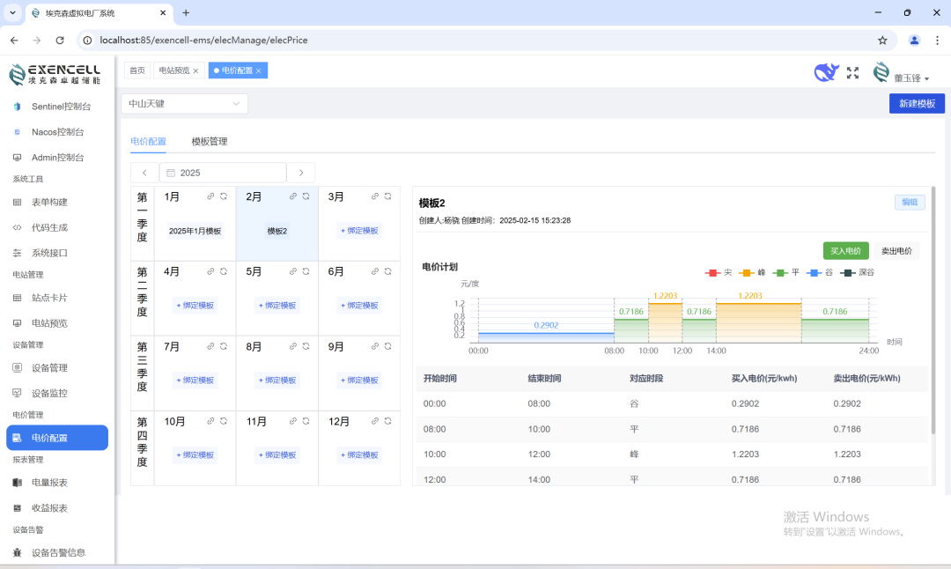Open the 2025 year picker field
Viewport: 951px width, 569px height.
[x=223, y=173]
